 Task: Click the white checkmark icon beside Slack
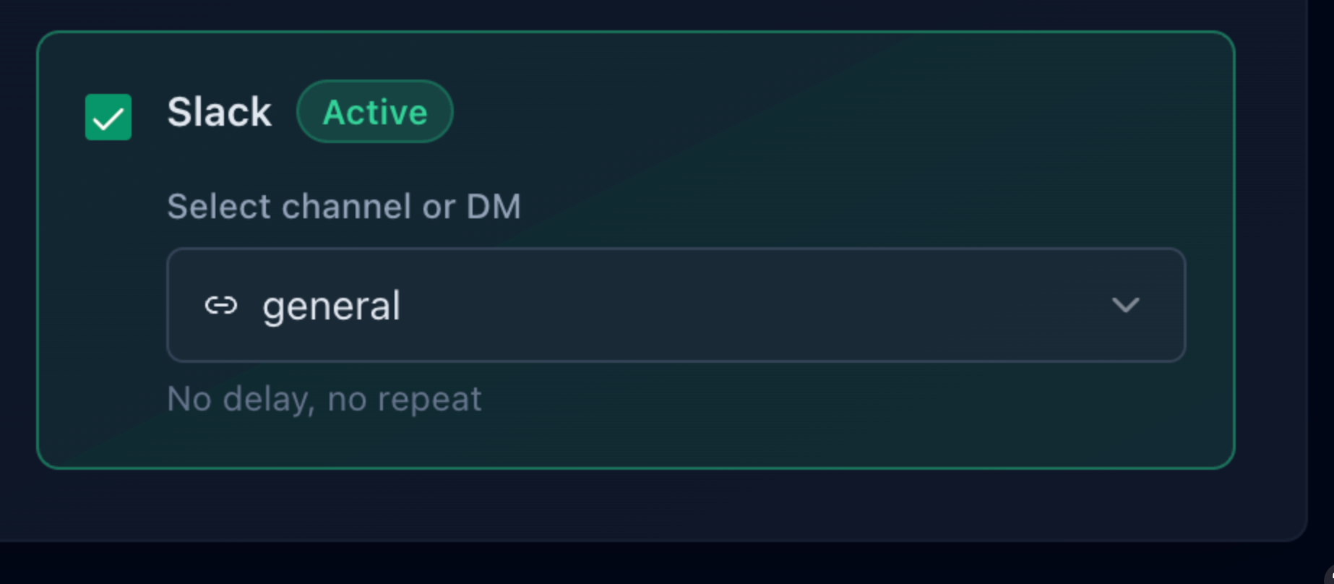coord(108,118)
